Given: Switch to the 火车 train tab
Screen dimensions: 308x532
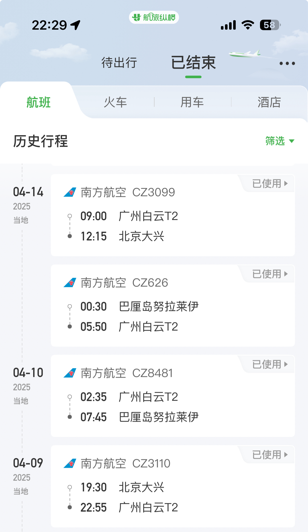Looking at the screenshot, I should (x=115, y=102).
